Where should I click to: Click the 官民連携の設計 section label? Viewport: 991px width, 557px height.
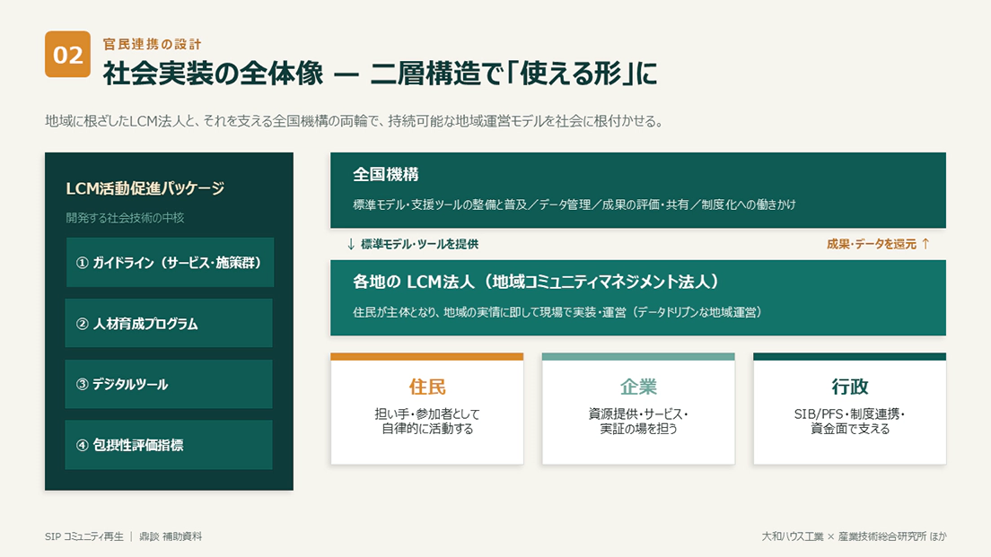152,44
